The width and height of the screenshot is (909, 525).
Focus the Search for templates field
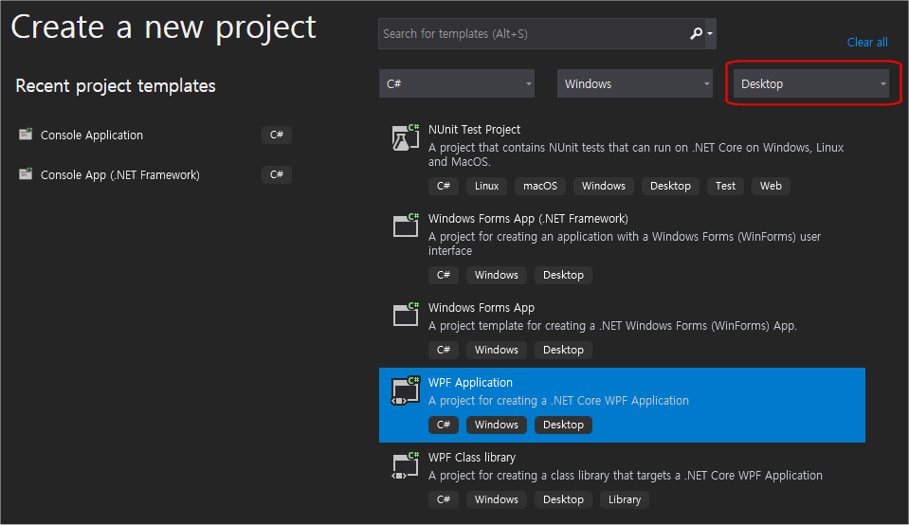tap(534, 33)
